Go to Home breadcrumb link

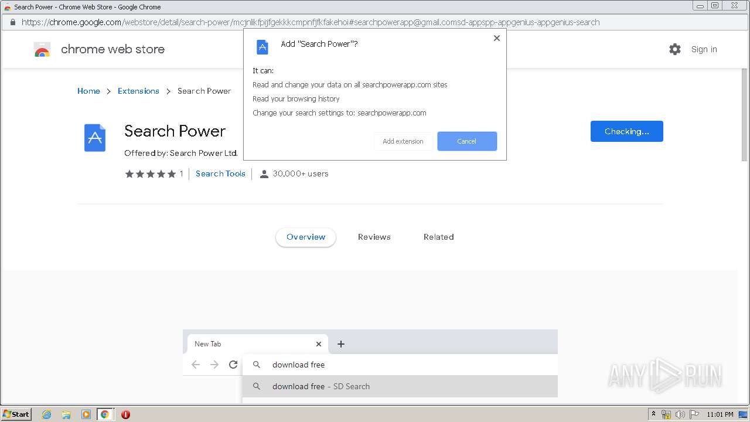click(88, 91)
